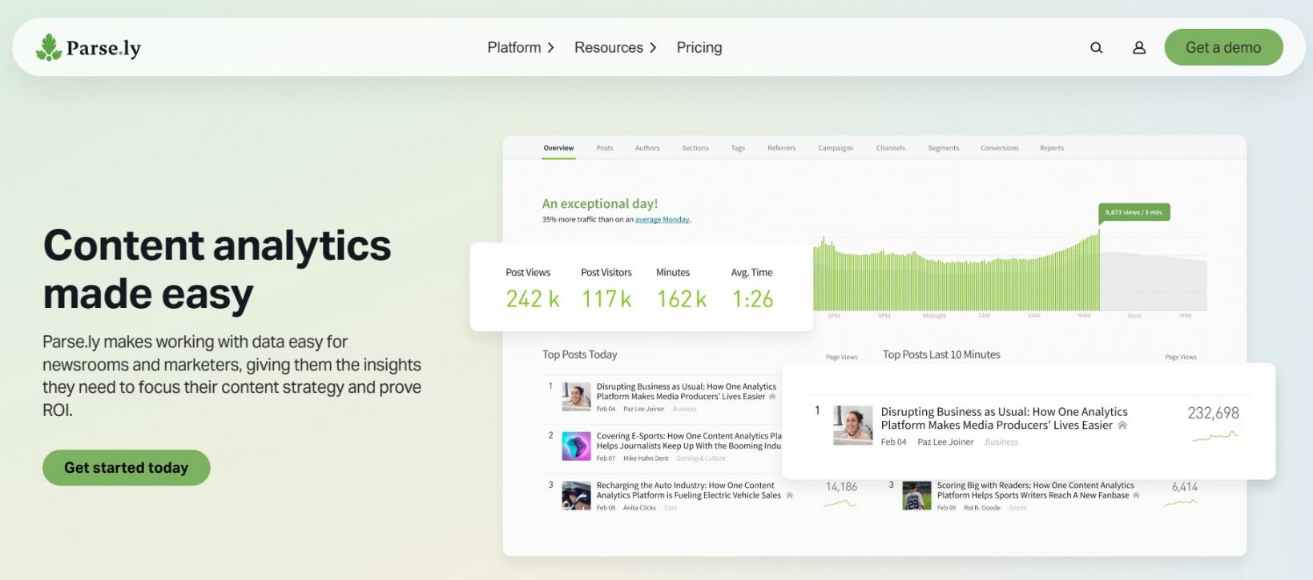This screenshot has height=580, width=1313.
Task: Expand the Resources dropdown menu
Action: [615, 47]
